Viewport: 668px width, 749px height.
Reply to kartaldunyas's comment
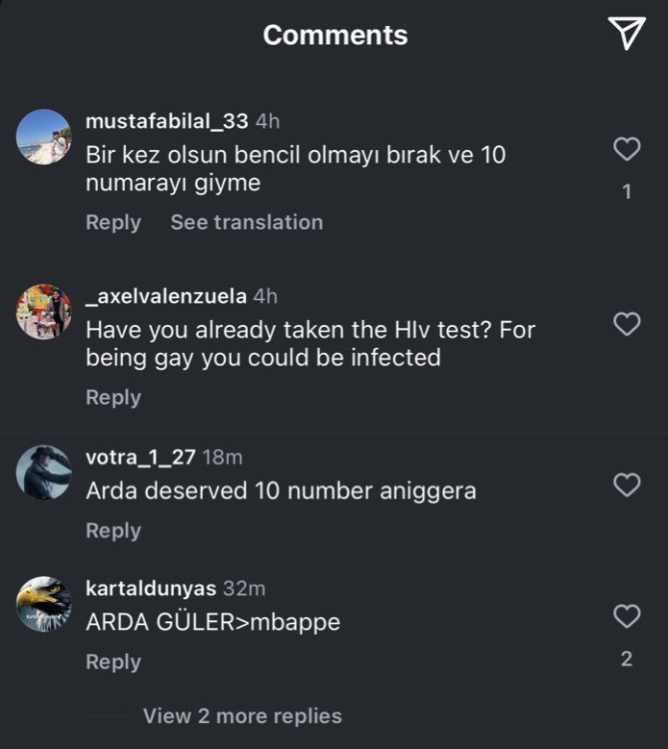click(113, 662)
